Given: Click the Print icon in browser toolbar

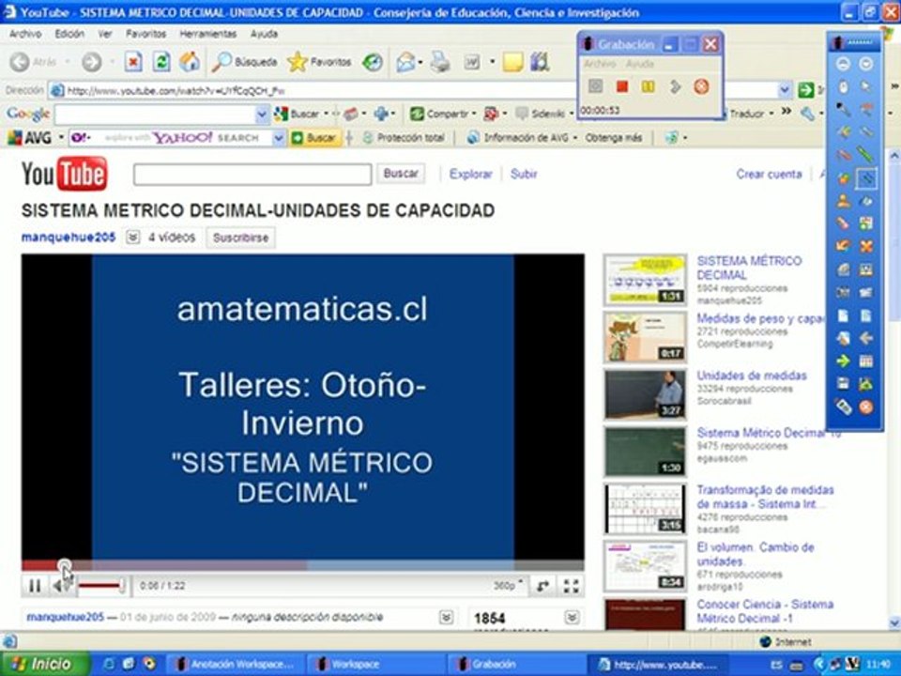Looking at the screenshot, I should (x=441, y=62).
